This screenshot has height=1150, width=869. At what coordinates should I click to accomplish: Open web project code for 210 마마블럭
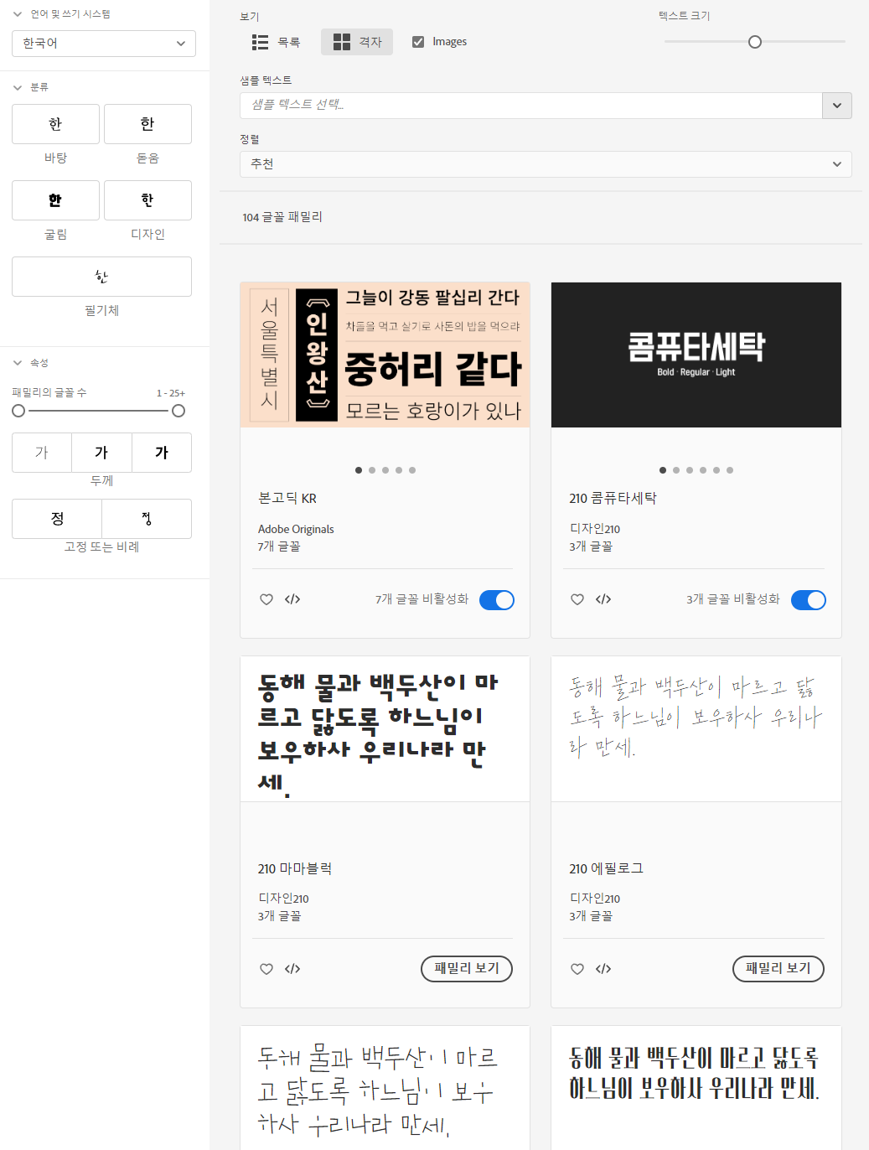point(292,969)
